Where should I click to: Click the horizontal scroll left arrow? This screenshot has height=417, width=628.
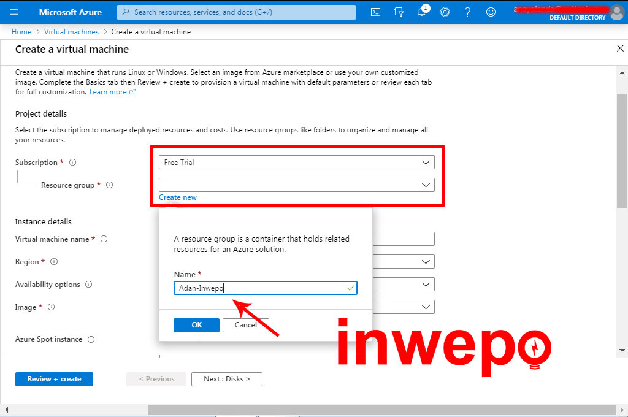(x=6, y=410)
